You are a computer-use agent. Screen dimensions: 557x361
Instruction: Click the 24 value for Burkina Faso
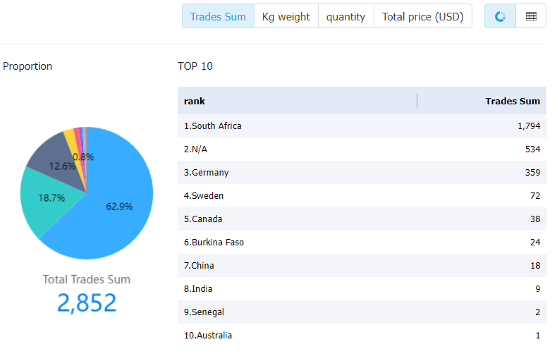(535, 243)
